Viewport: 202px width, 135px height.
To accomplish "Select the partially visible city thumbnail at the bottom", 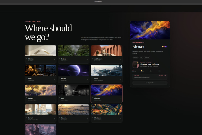I will (41, 129).
